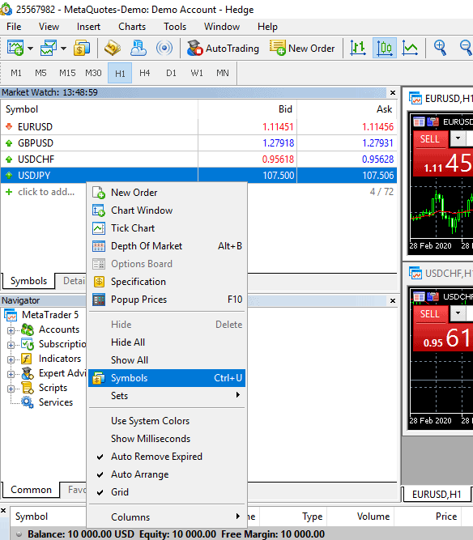The width and height of the screenshot is (473, 540).
Task: Choose New Order in context menu
Action: (167, 193)
